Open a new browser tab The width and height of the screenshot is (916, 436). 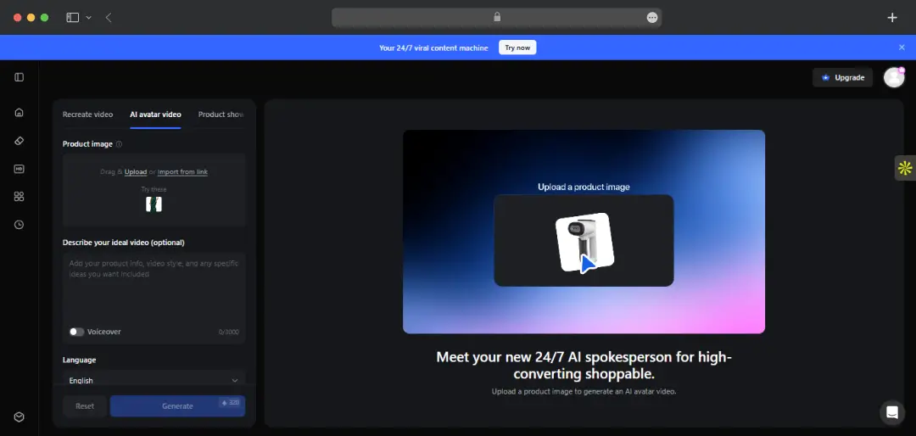(892, 18)
